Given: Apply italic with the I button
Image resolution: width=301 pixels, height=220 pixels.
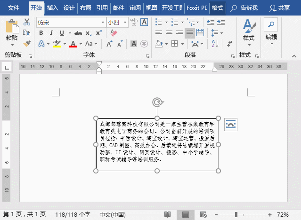Looking at the screenshot, I should pos(51,33).
